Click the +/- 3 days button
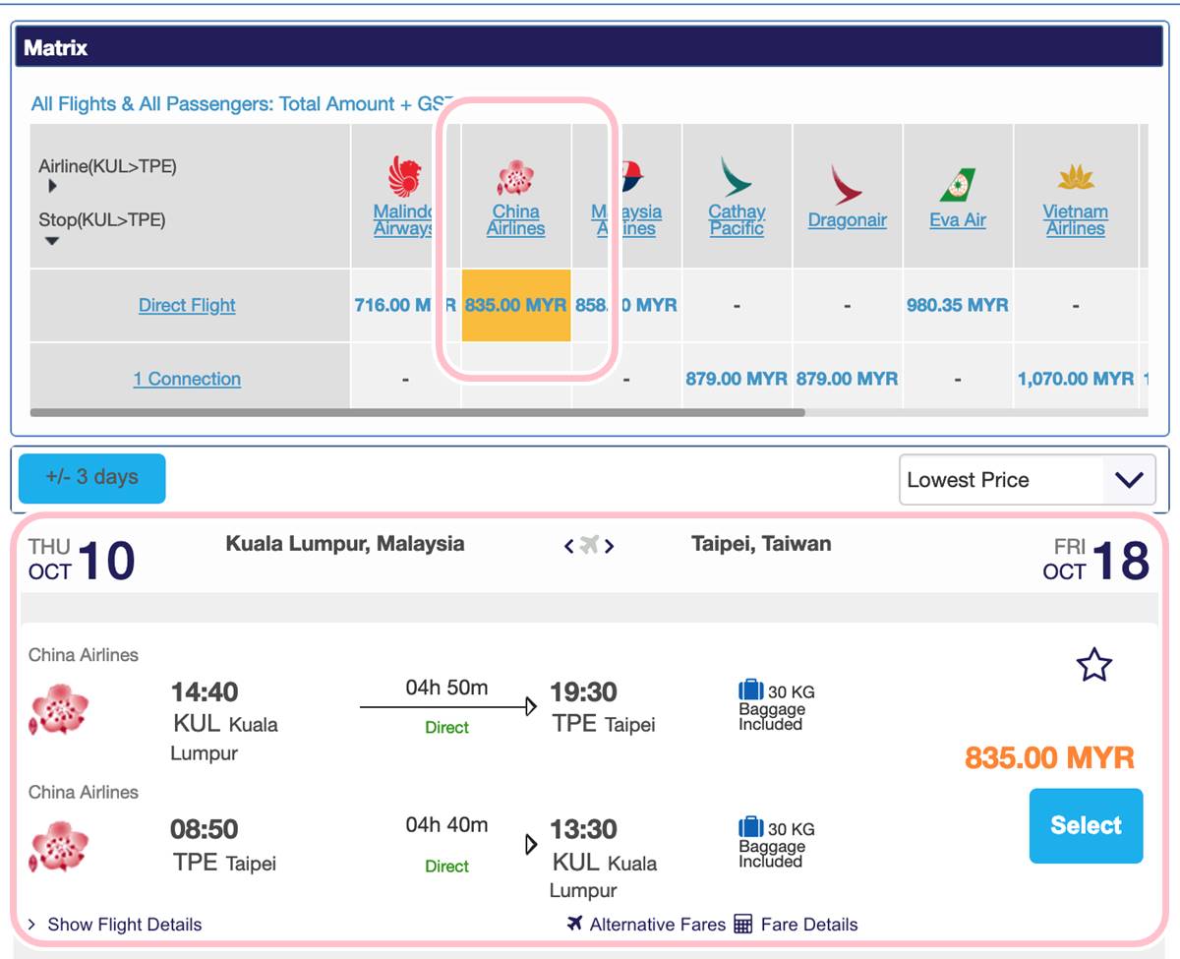The width and height of the screenshot is (1180, 959). tap(92, 478)
